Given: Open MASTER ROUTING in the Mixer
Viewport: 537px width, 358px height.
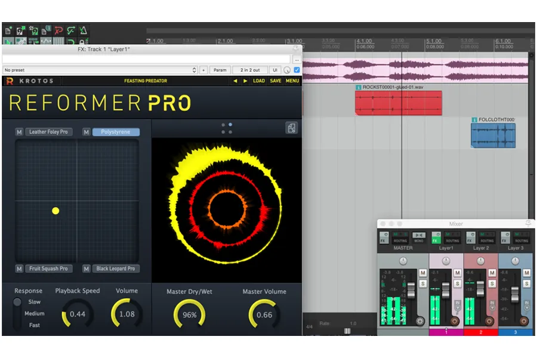Looking at the screenshot, I should (x=400, y=238).
